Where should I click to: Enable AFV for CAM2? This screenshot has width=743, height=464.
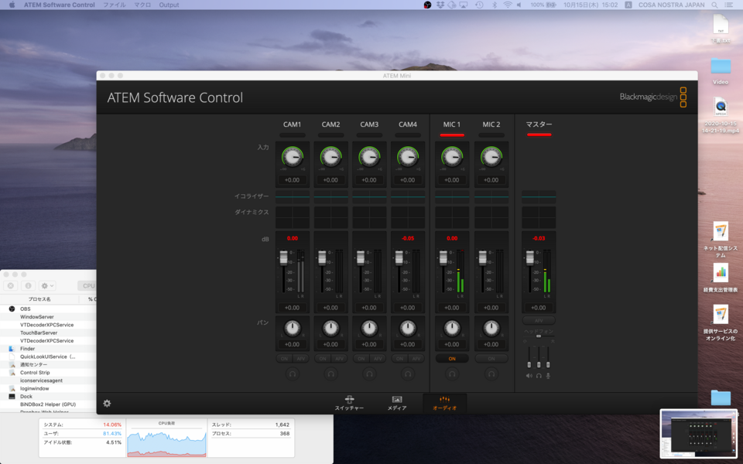[x=339, y=358]
